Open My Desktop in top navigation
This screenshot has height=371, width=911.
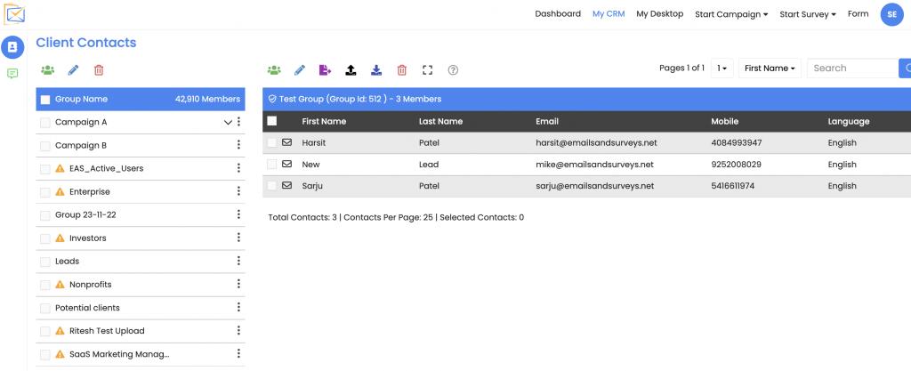click(x=659, y=14)
